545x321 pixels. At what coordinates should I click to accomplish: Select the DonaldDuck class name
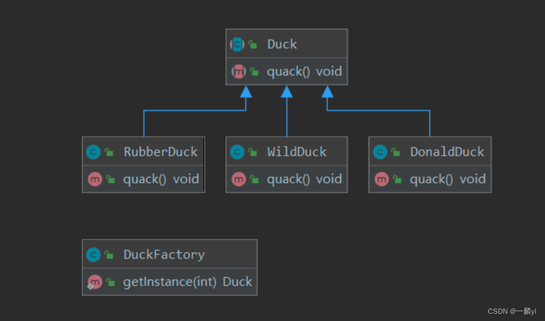tap(447, 152)
